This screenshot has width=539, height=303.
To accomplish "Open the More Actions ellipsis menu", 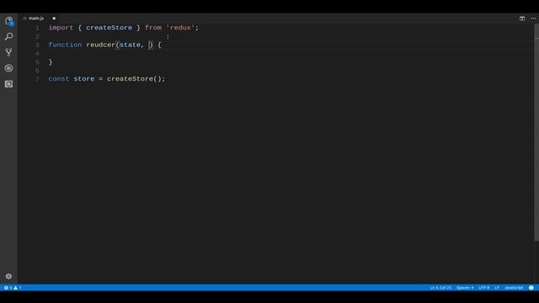I will (x=533, y=19).
